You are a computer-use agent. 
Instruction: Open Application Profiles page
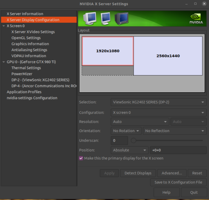pos(24,92)
